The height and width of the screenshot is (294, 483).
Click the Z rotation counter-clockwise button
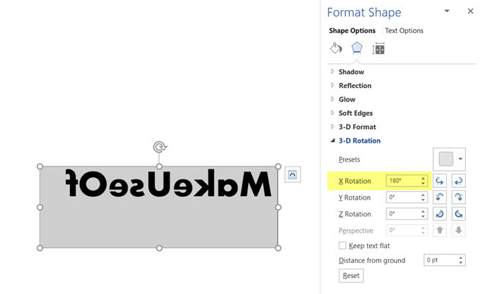458,213
